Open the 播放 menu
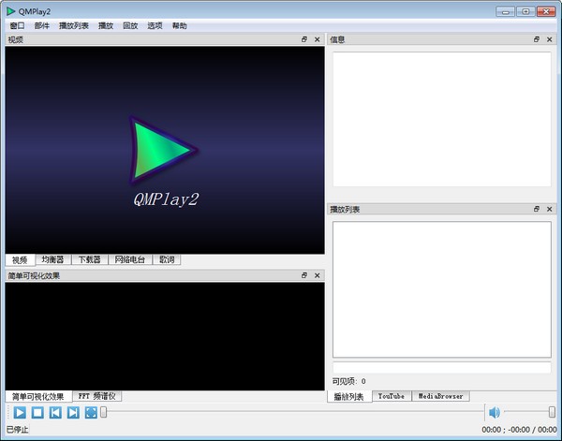The image size is (562, 441). tap(106, 26)
